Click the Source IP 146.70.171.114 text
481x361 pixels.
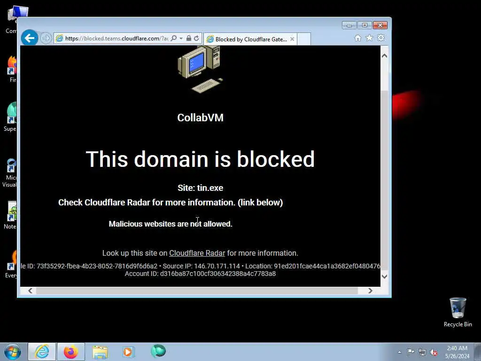click(x=201, y=266)
